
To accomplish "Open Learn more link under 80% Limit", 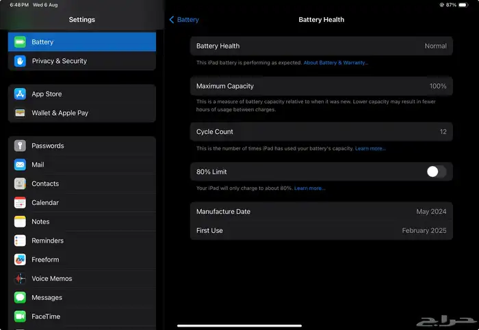I will click(310, 188).
